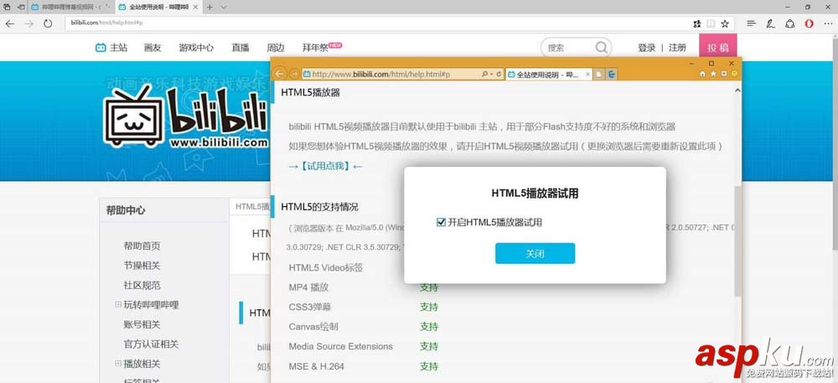
Task: Click 注册 register link
Action: [677, 48]
